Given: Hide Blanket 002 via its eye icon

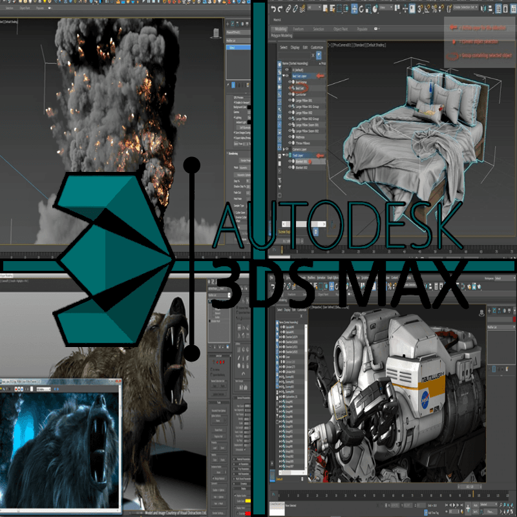Looking at the screenshot, I should pyautogui.click(x=290, y=167).
